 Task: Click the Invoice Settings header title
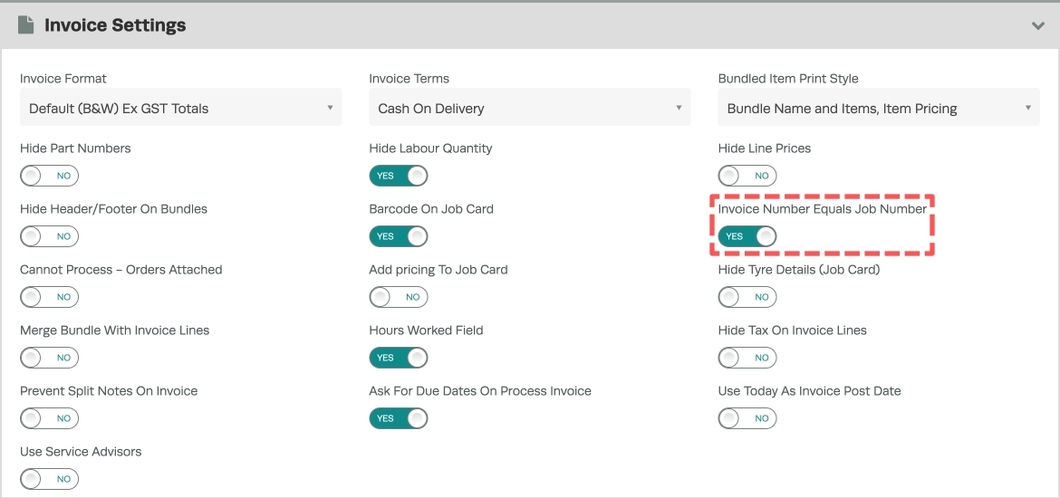[115, 25]
